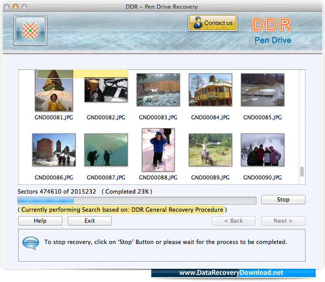This screenshot has height=282, width=325.
Task: Go to previous step with Back
Action: 233,221
